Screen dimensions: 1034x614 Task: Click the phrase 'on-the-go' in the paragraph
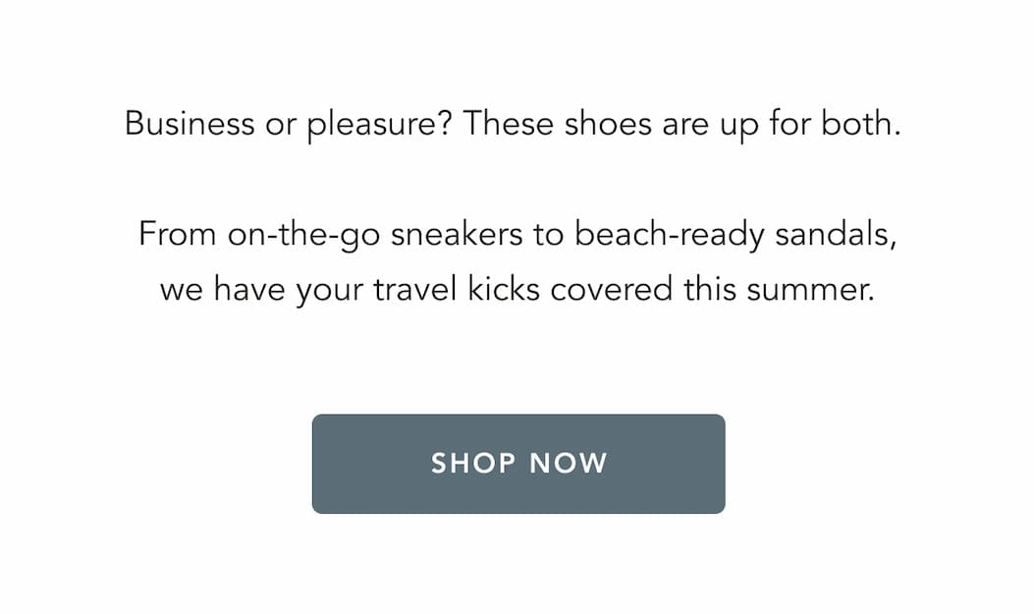[304, 236]
